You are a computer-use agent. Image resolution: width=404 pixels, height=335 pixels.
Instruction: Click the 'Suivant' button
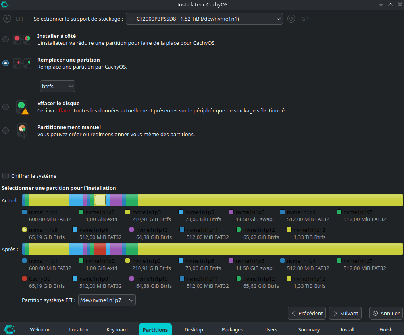tap(345, 313)
